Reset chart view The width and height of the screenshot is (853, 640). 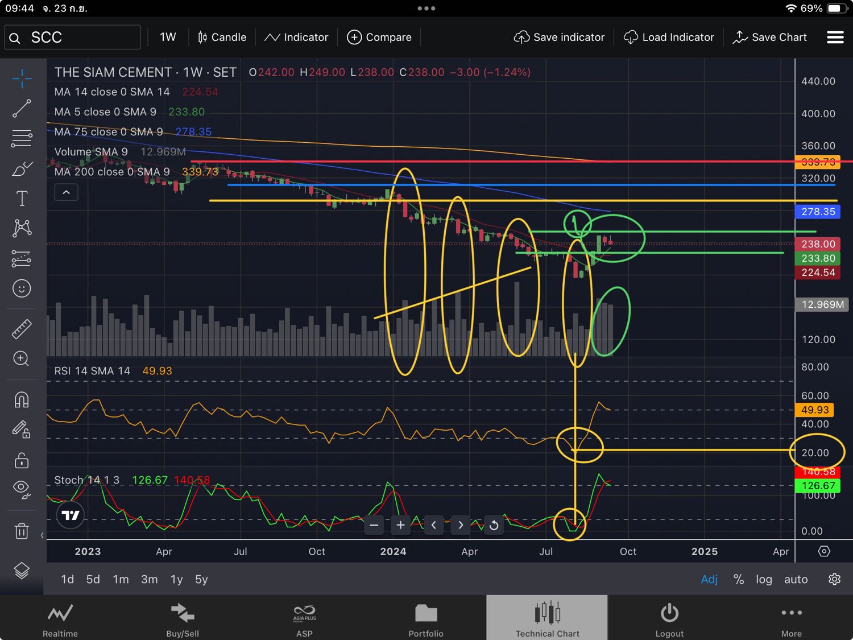[494, 525]
